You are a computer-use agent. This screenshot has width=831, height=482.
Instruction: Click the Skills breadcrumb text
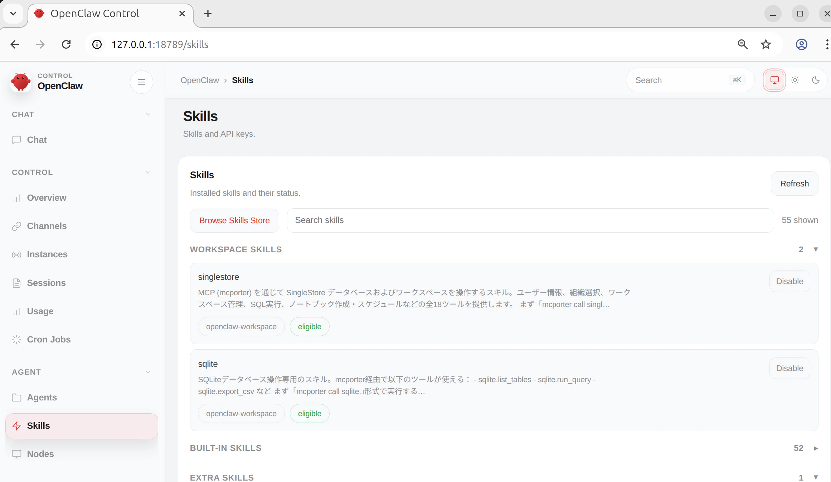pos(243,80)
